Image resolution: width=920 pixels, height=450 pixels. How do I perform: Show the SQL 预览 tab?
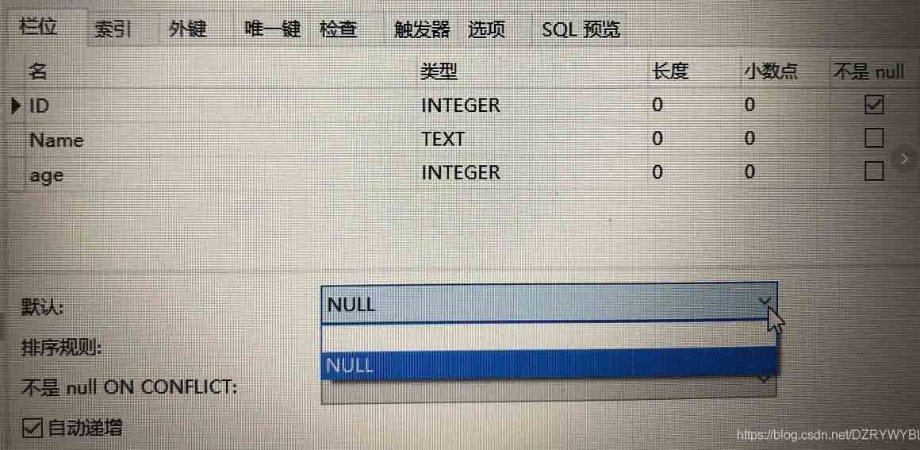(x=581, y=29)
